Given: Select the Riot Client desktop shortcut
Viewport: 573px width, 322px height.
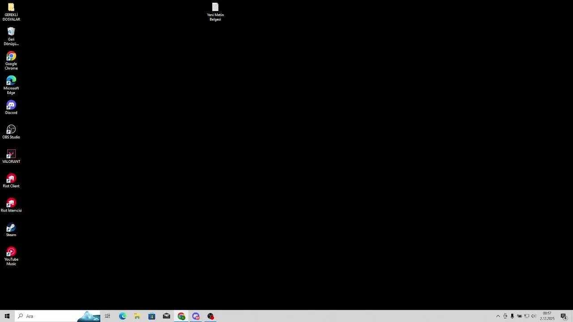Looking at the screenshot, I should pyautogui.click(x=11, y=181).
